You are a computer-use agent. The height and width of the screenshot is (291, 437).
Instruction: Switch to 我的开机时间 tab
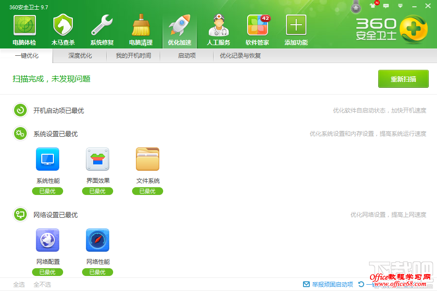click(x=134, y=56)
